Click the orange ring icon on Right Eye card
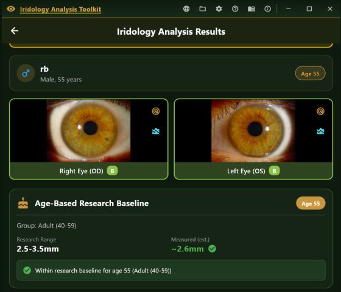This screenshot has height=292, width=341. [156, 111]
